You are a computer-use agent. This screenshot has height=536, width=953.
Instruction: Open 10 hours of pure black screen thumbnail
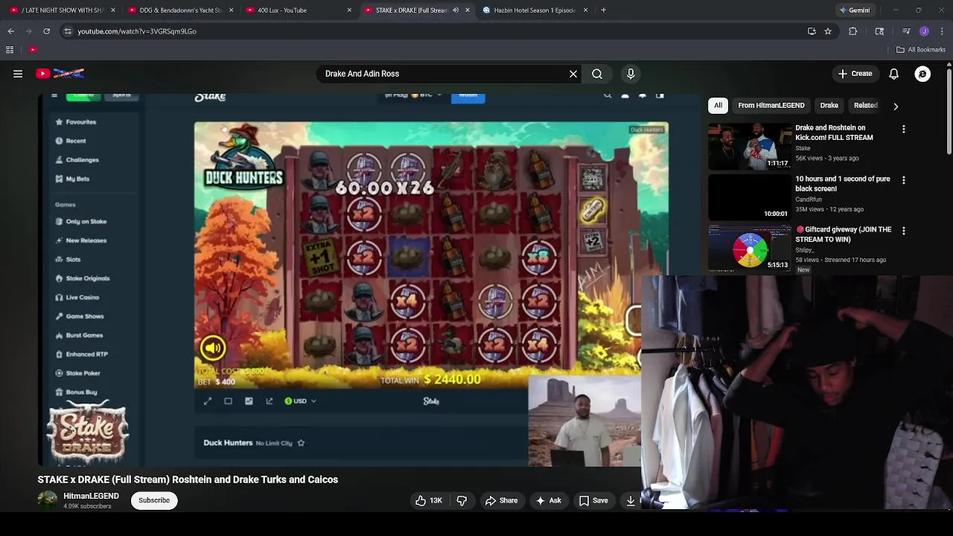click(750, 197)
